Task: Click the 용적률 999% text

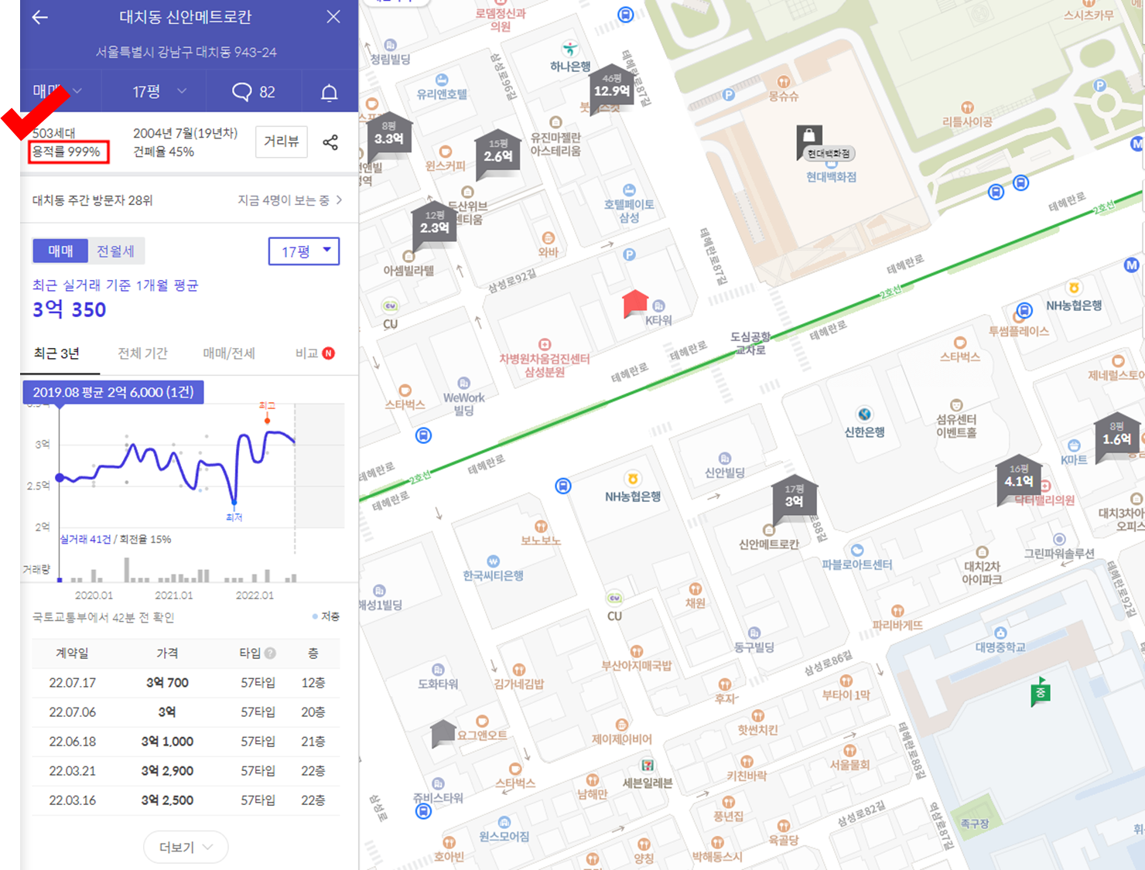Action: 67,152
